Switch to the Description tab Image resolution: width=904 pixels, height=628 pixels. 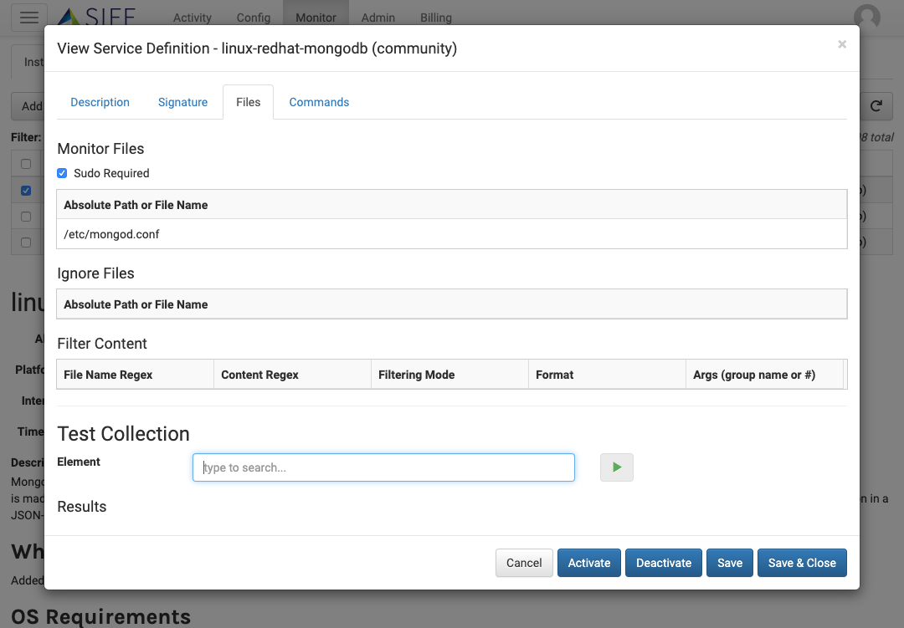tap(100, 102)
